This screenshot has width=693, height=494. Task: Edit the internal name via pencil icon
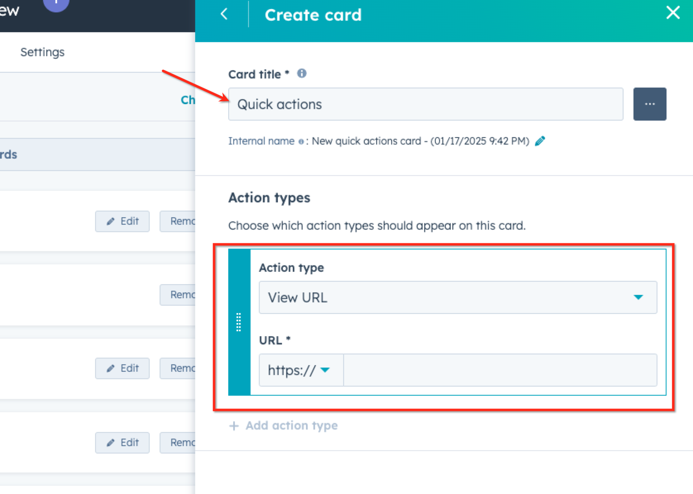[x=540, y=141]
